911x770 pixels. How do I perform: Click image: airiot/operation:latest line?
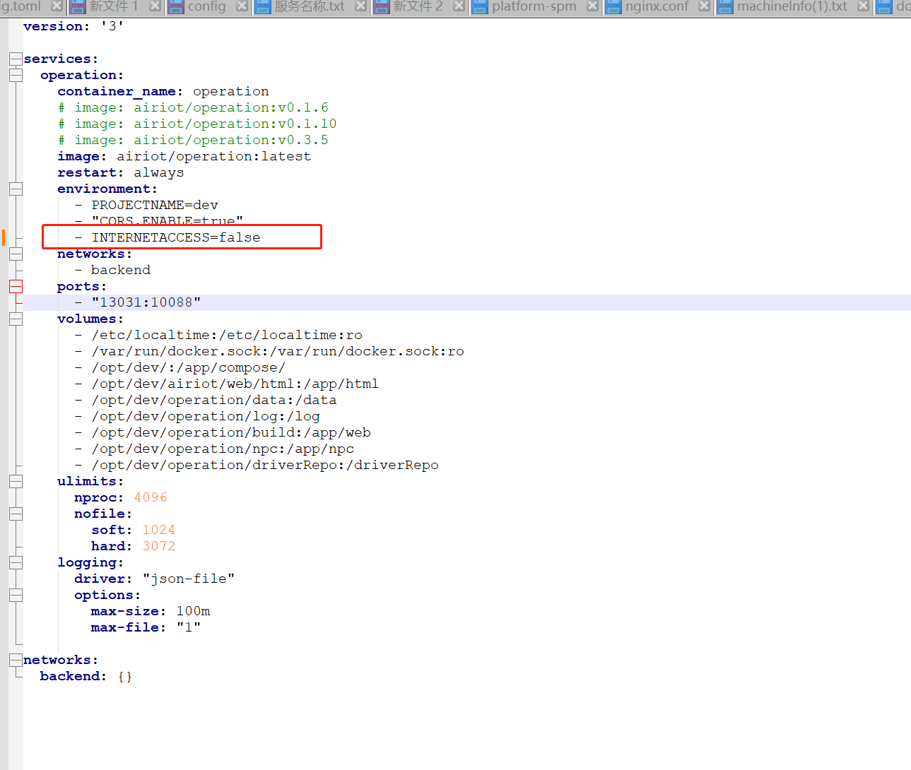pyautogui.click(x=184, y=156)
